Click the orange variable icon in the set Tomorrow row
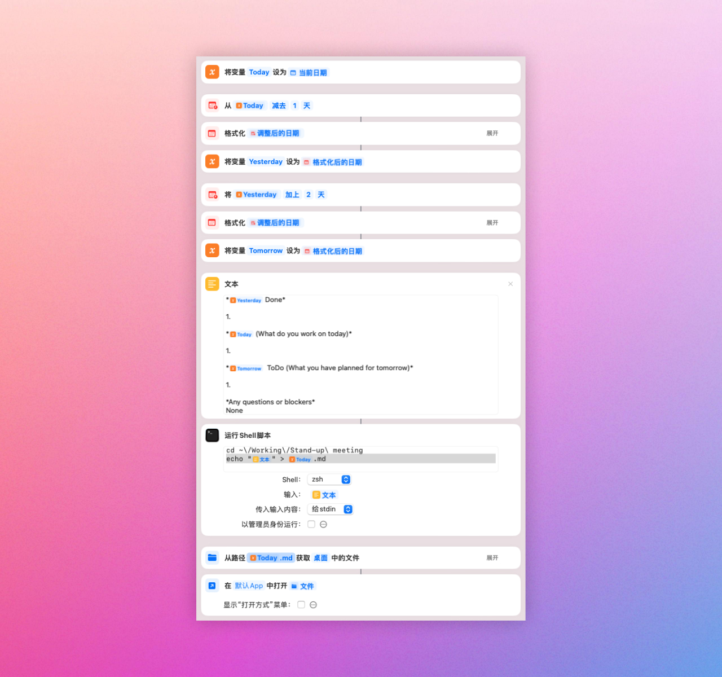Image resolution: width=722 pixels, height=677 pixels. pyautogui.click(x=212, y=250)
